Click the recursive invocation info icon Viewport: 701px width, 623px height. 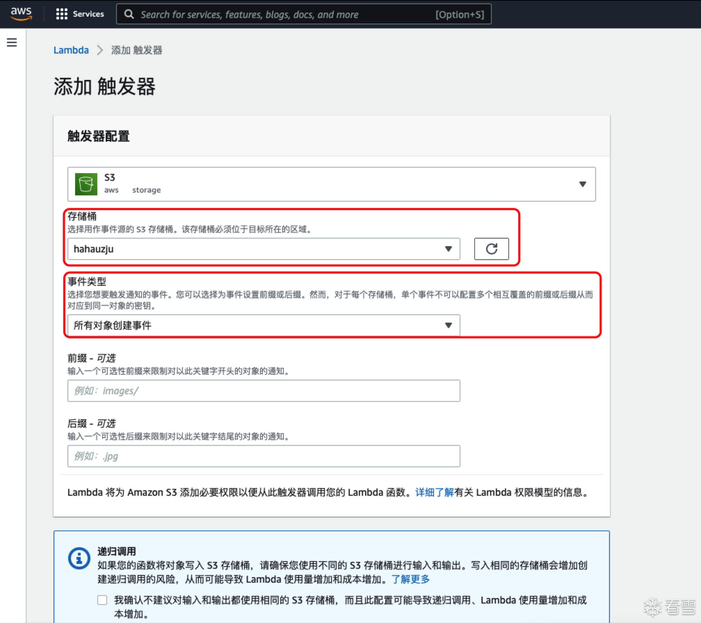(x=79, y=558)
